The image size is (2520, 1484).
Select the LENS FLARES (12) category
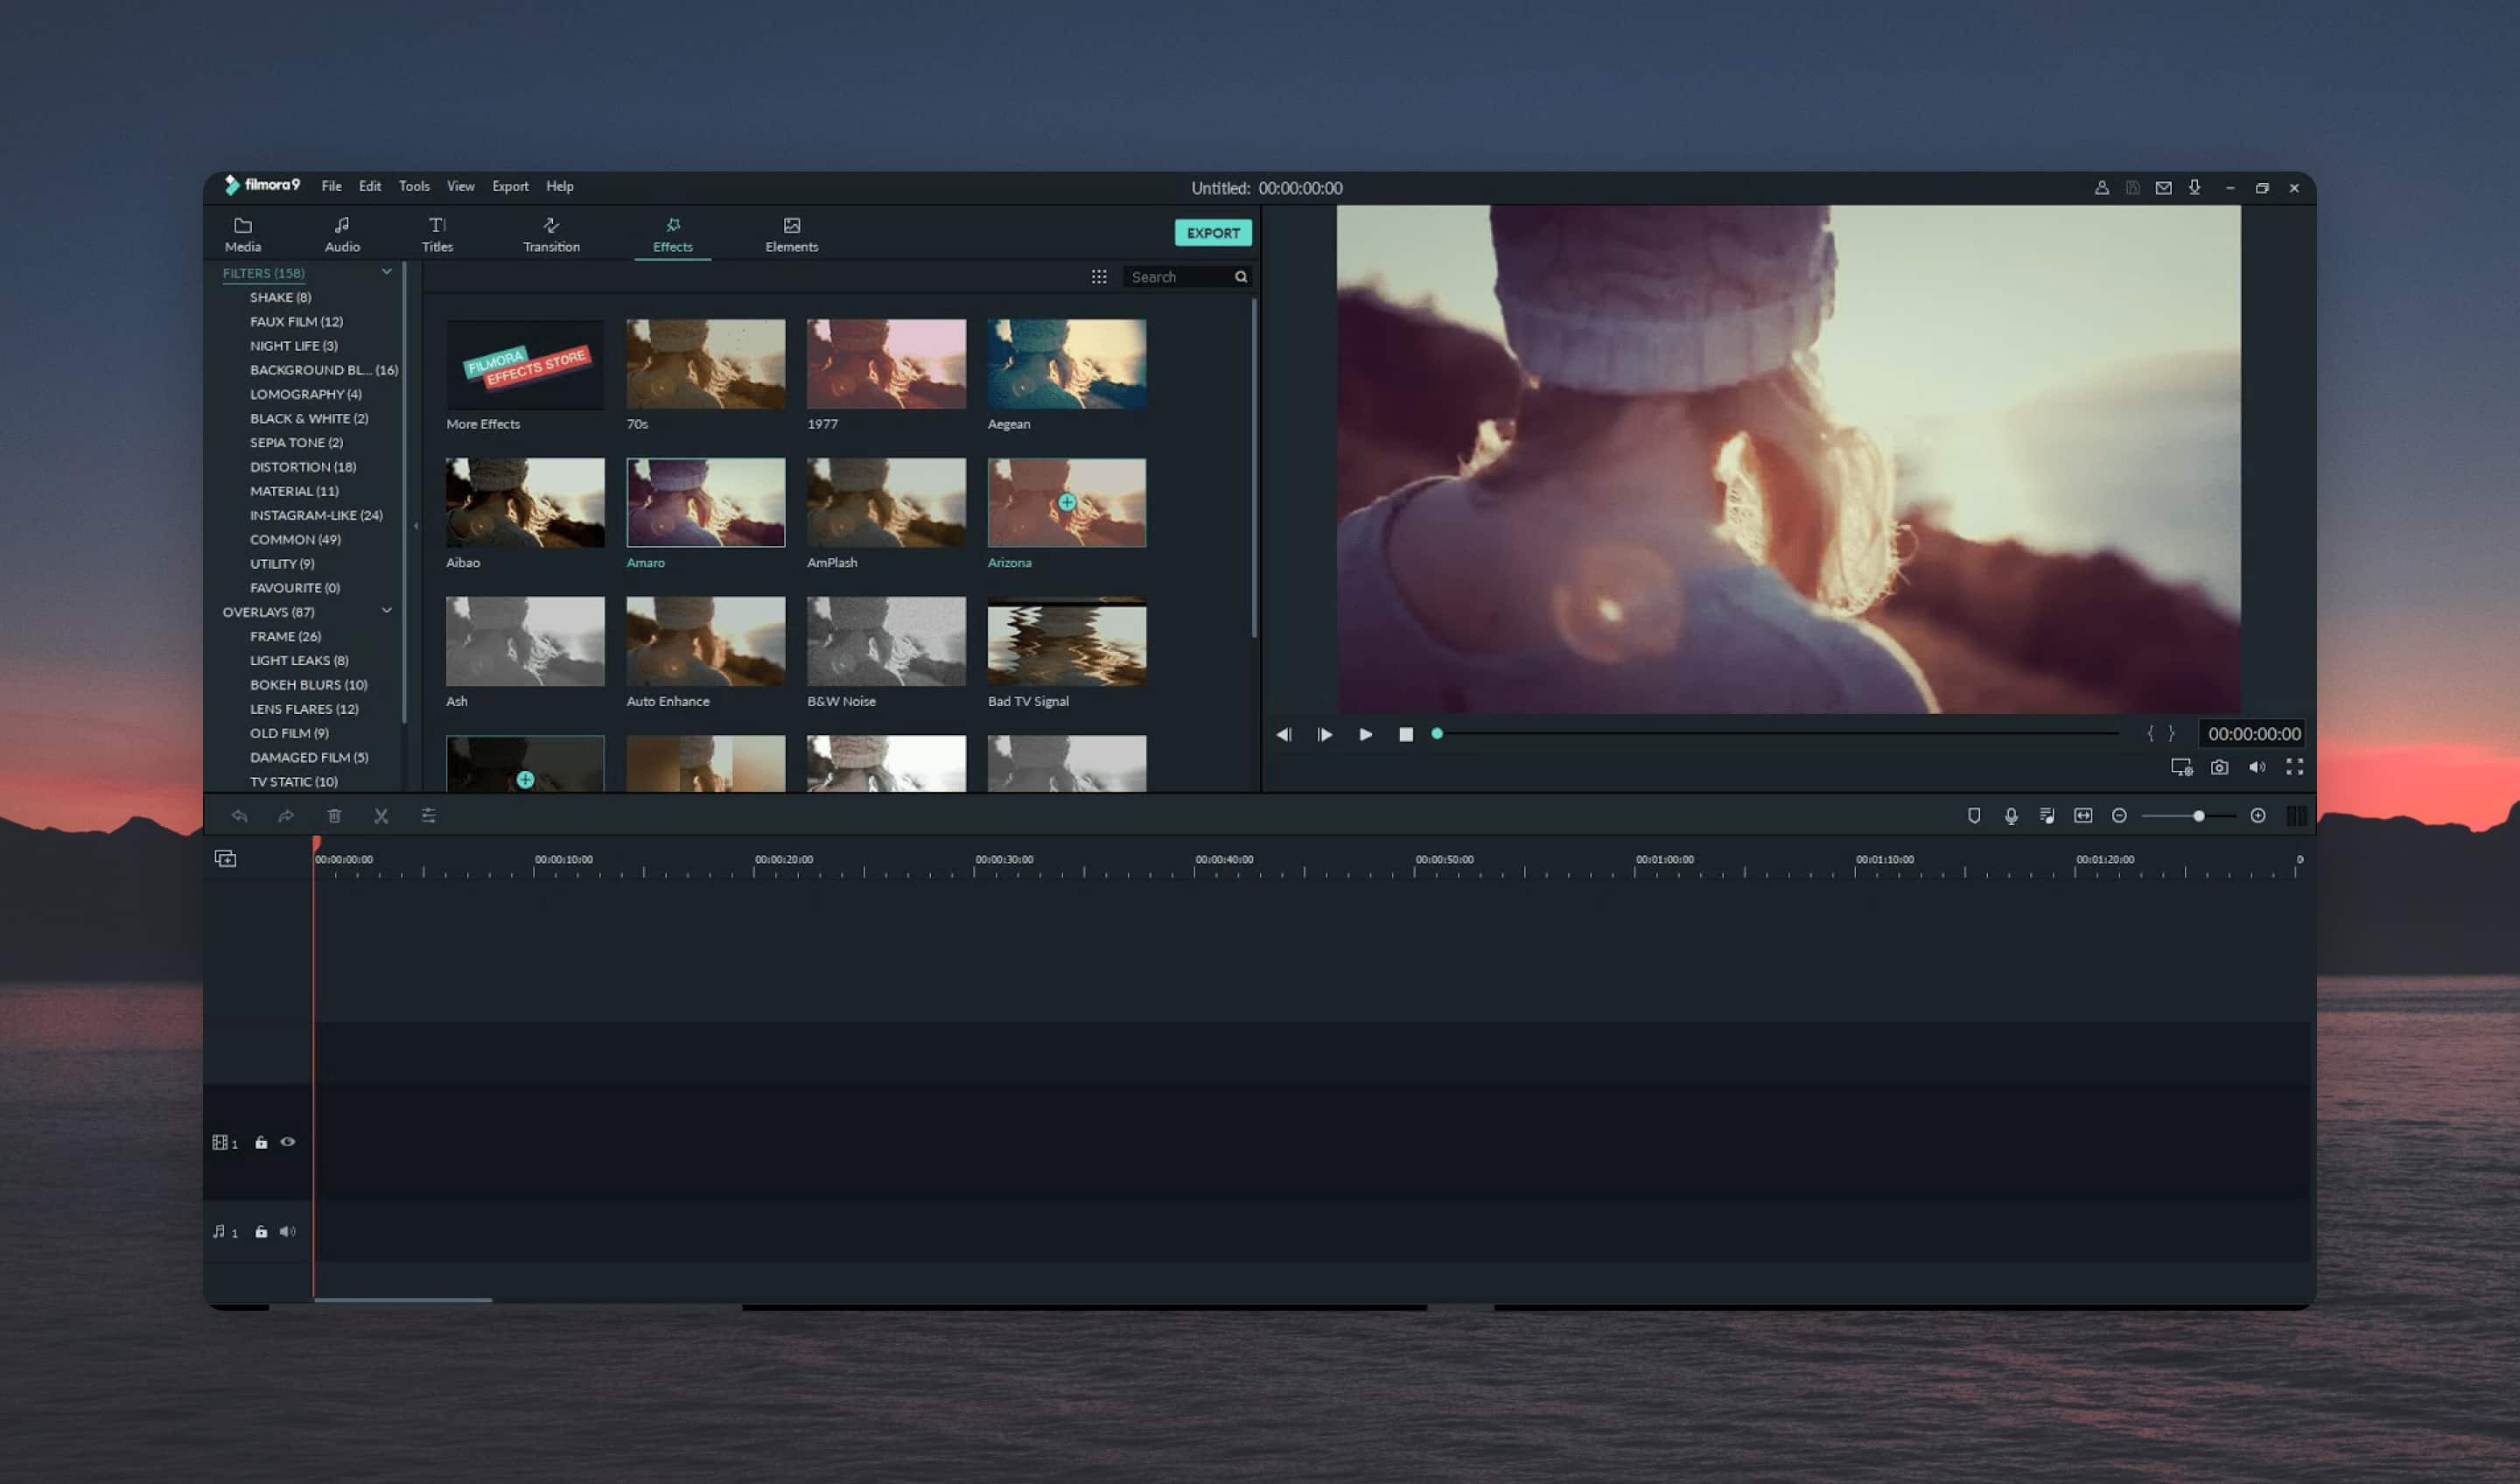(x=304, y=709)
